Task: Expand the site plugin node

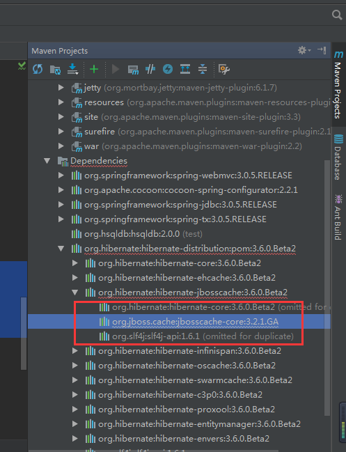Action: (61, 117)
